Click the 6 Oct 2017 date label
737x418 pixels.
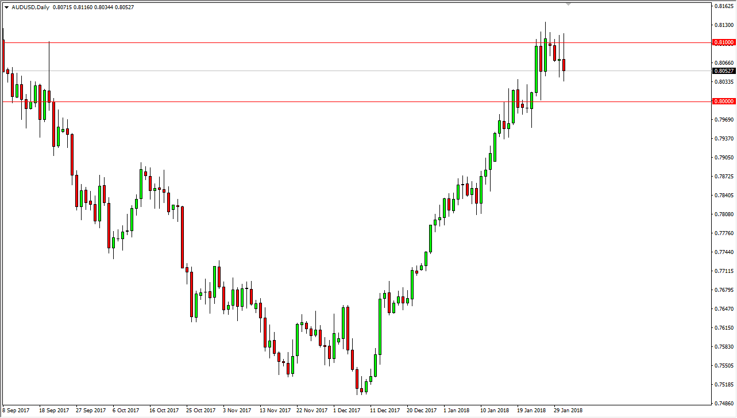tap(126, 411)
